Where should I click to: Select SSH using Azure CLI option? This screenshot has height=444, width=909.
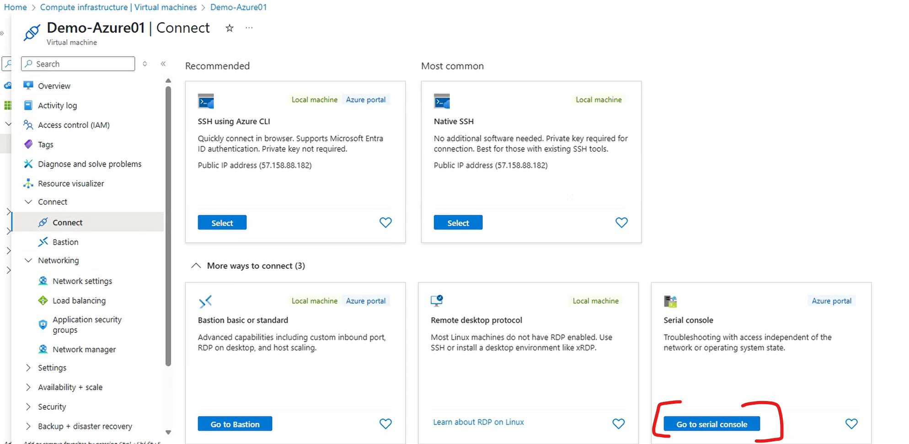click(222, 223)
